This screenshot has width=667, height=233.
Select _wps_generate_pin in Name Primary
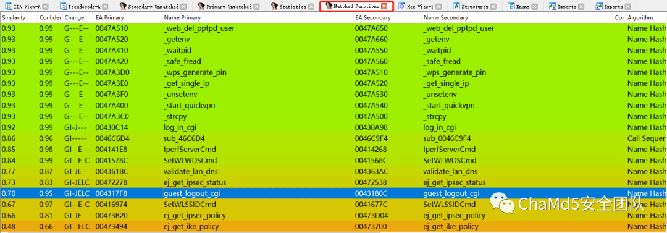click(x=195, y=72)
